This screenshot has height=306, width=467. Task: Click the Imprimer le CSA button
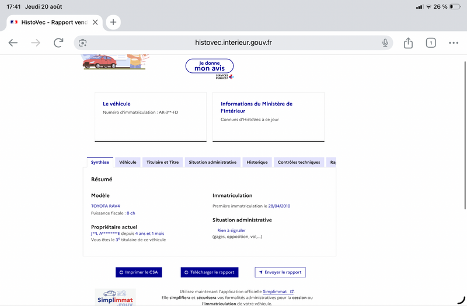pos(139,272)
